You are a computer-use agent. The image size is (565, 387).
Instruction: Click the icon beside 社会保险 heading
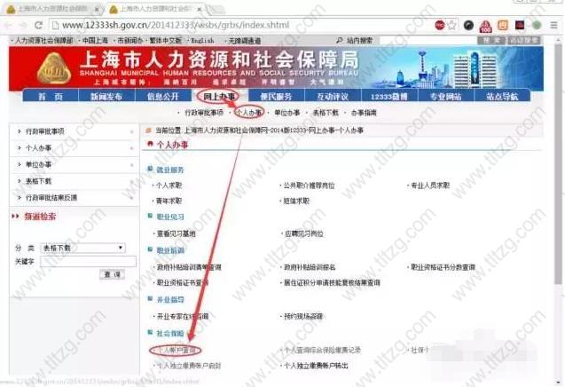click(x=150, y=333)
